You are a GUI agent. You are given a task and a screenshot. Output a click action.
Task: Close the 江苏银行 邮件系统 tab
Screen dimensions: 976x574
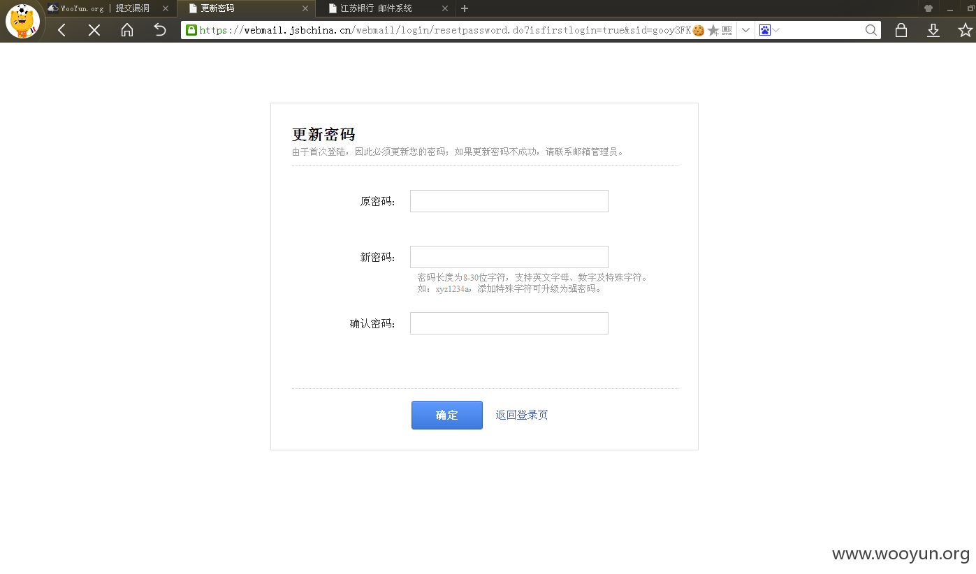point(445,8)
